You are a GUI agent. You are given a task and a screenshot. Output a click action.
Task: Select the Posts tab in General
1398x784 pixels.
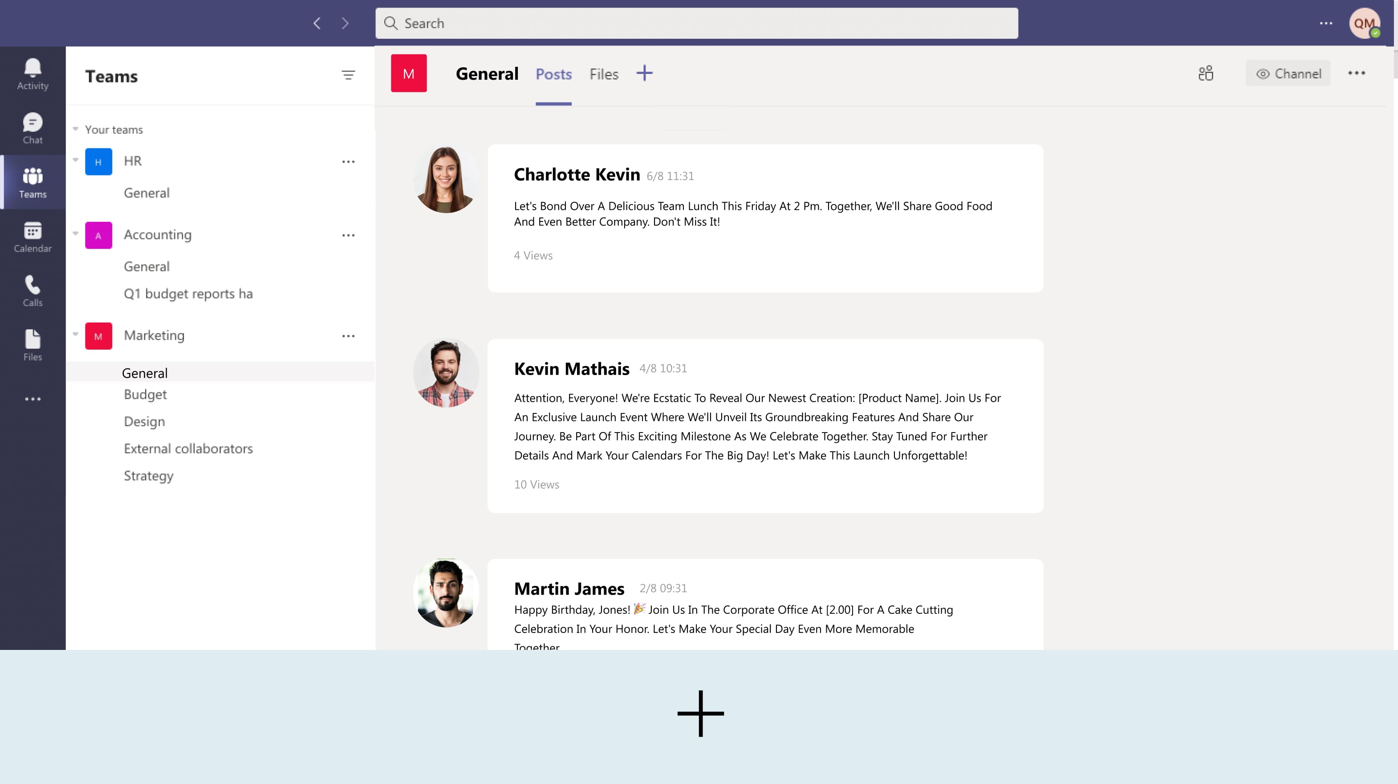tap(553, 74)
